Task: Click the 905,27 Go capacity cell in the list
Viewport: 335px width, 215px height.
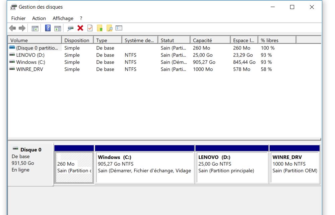Action: [204, 62]
